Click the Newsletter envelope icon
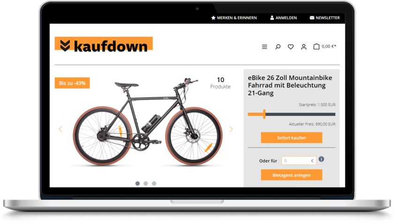The height and width of the screenshot is (224, 394). tap(312, 18)
